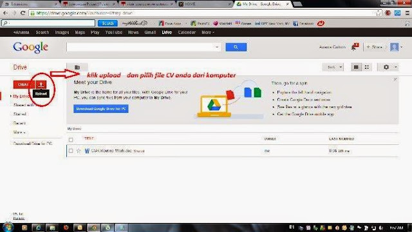Open the notifications bell icon
This screenshot has height=232, width=412.
pos(355,47)
